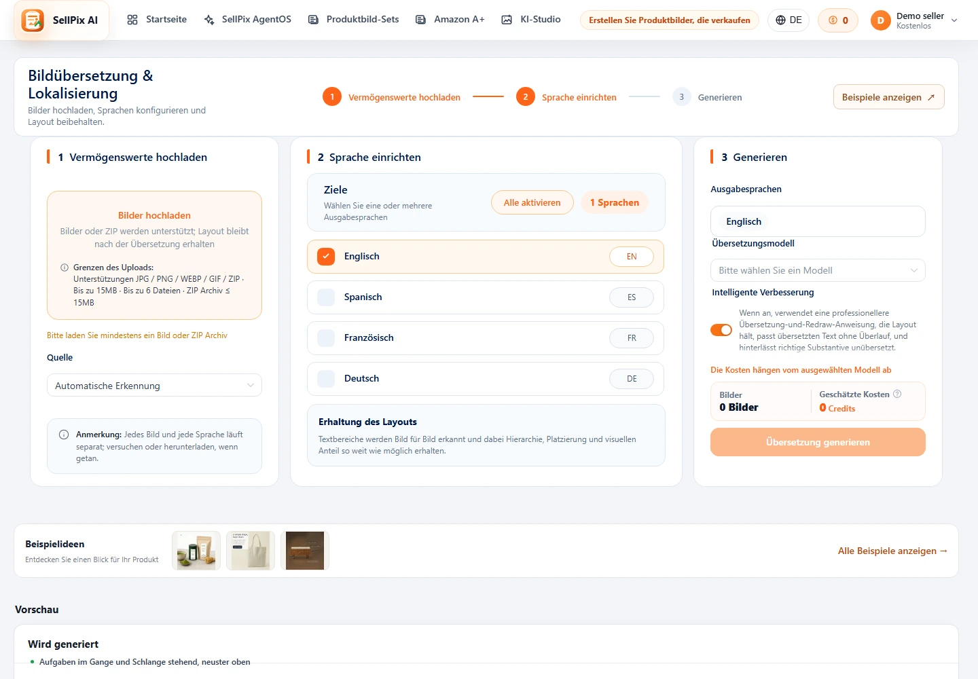
Task: Click Beispiele anzeigen button
Action: pos(889,97)
